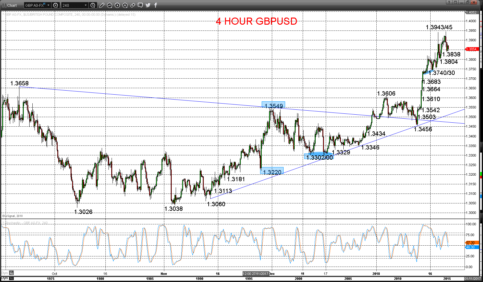Image resolution: width=483 pixels, height=282 pixels.
Task: Share chart via Twitter icon
Action: [148, 5]
